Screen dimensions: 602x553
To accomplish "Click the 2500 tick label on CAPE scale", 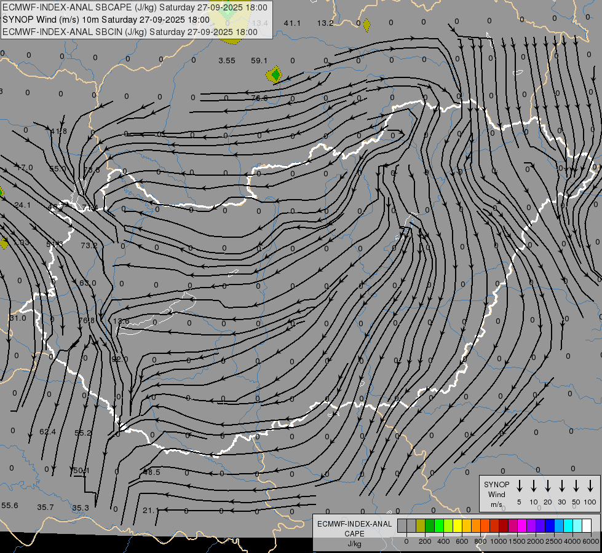I will 553,541.
